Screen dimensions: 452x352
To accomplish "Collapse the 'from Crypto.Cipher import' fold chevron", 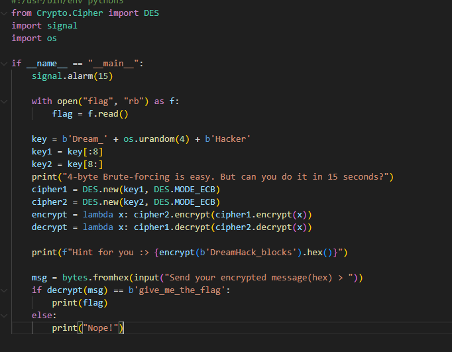I will pyautogui.click(x=4, y=13).
